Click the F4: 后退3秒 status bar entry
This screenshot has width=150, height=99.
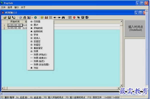click(x=22, y=98)
